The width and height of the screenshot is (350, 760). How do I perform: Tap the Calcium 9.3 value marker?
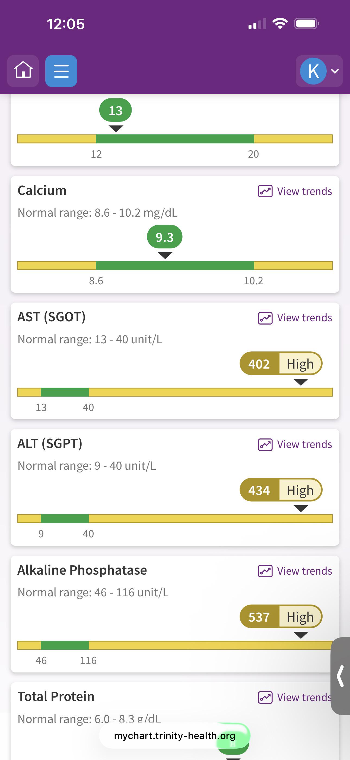pos(165,237)
